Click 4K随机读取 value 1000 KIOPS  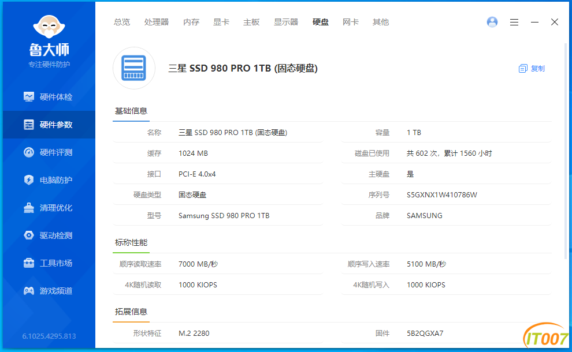(x=198, y=285)
